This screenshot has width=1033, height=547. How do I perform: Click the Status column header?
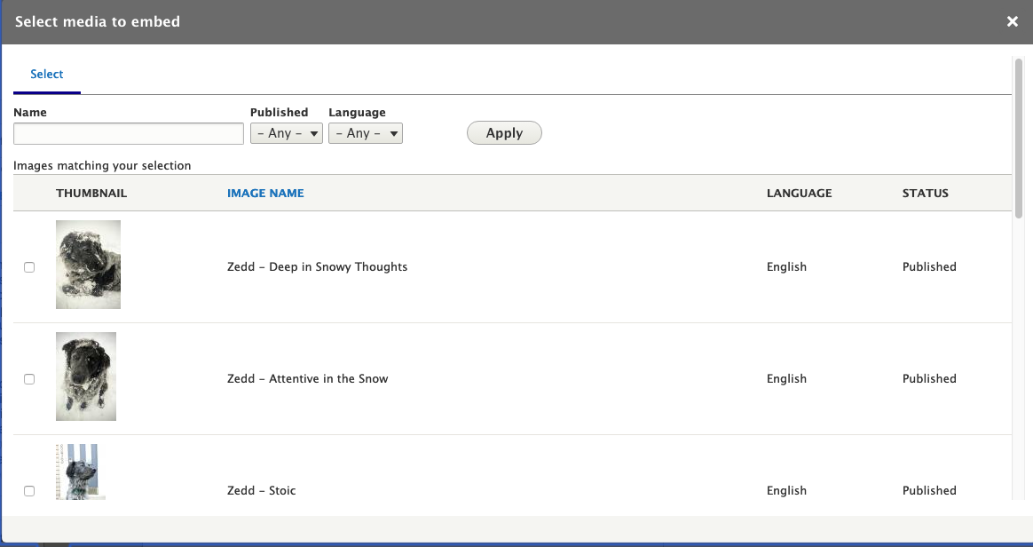[x=925, y=193]
